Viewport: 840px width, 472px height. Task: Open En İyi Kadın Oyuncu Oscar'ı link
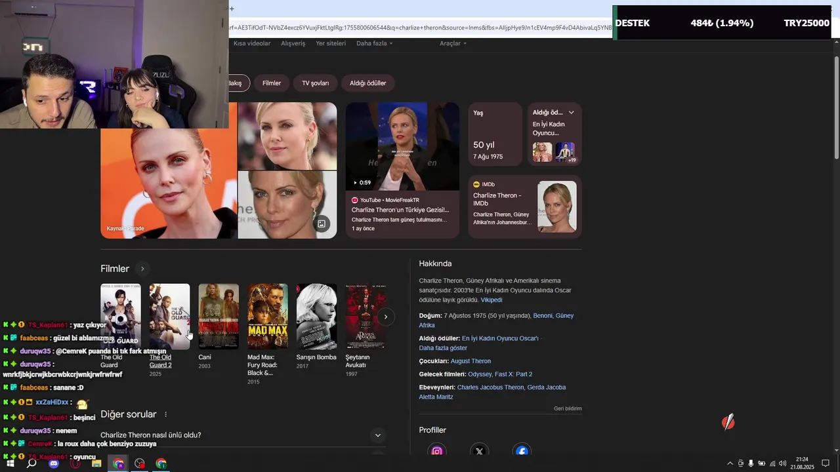click(x=500, y=338)
